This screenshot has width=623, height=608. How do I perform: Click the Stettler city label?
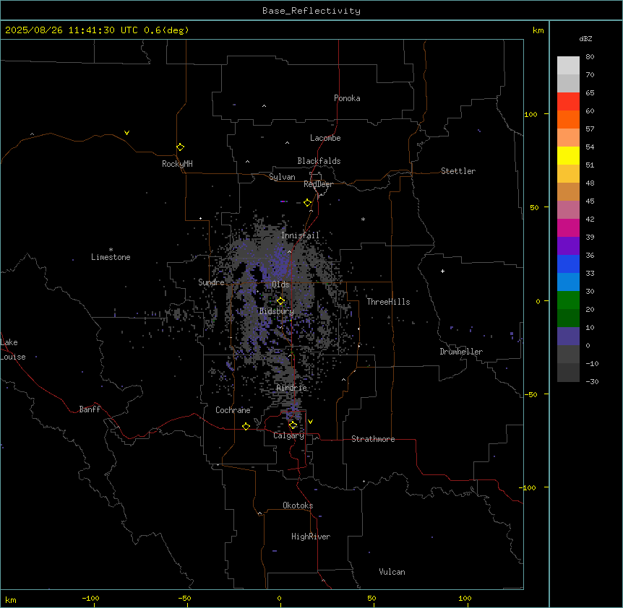458,171
